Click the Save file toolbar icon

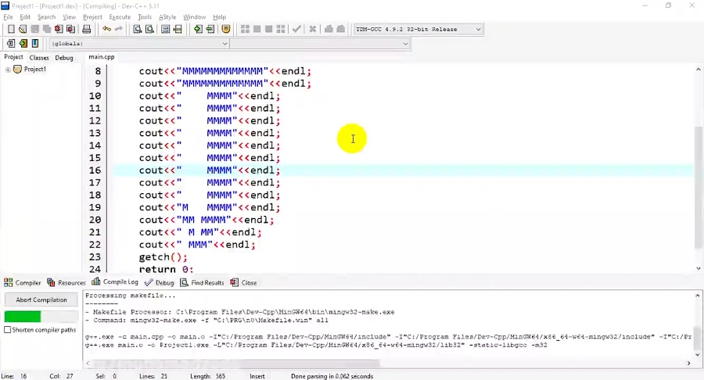(34, 29)
